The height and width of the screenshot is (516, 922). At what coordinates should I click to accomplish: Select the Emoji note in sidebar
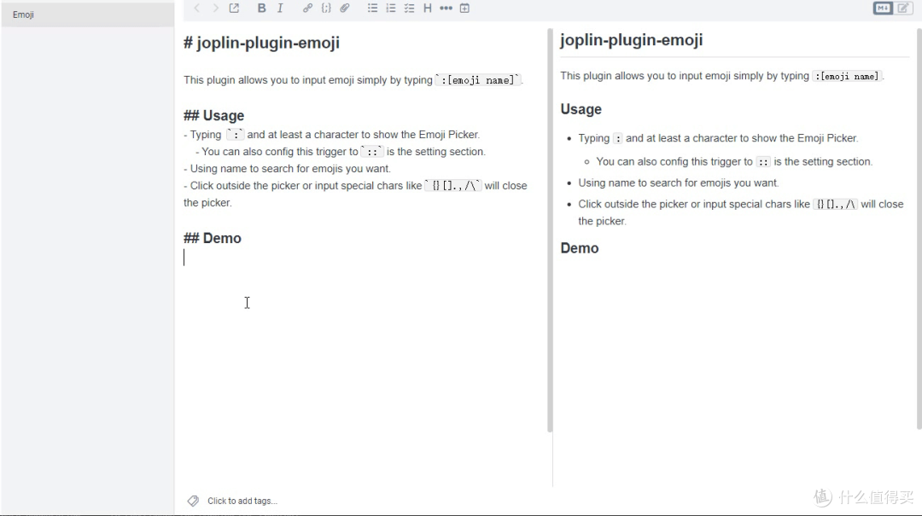click(x=88, y=14)
